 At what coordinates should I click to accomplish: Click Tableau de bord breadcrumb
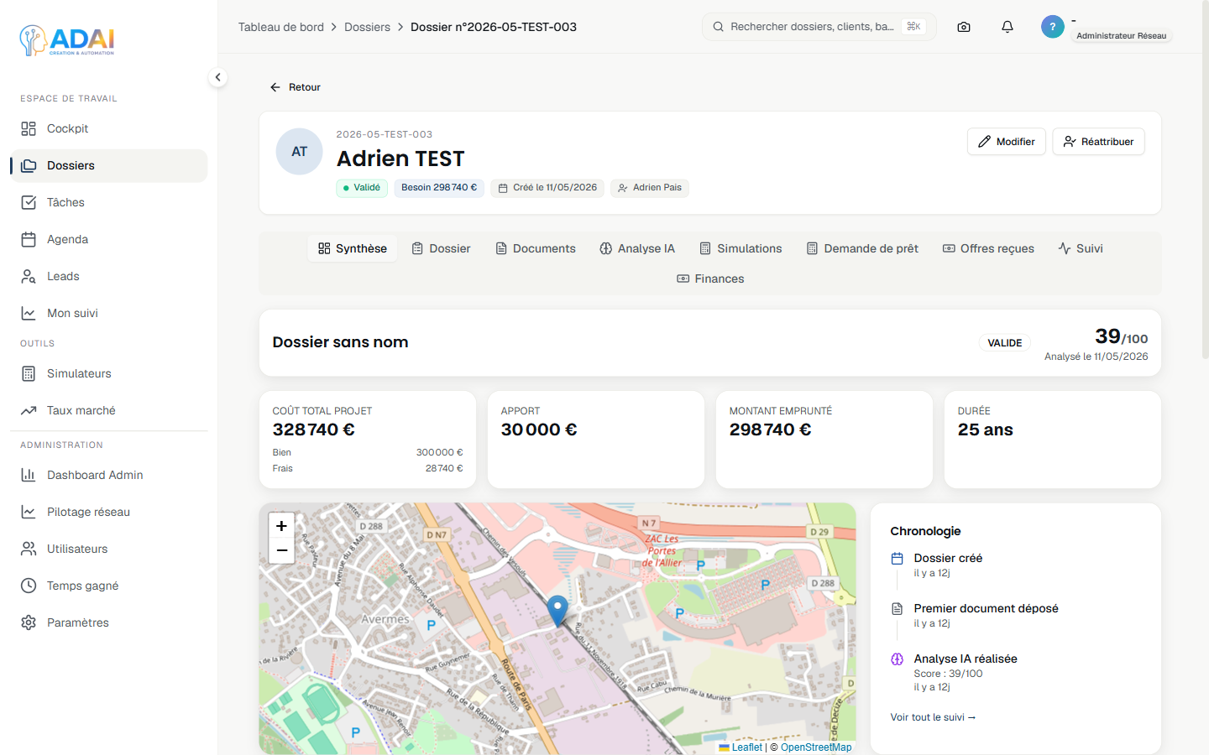click(x=280, y=27)
